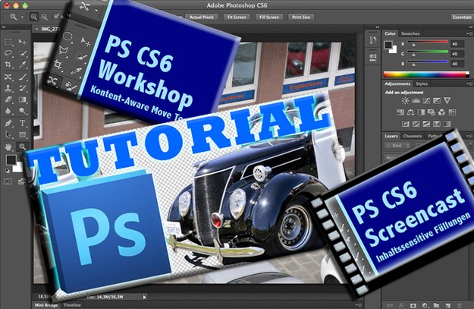Toggle Quick Mask mode

(8, 181)
